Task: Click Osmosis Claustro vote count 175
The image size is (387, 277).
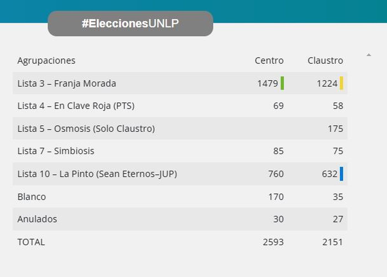Action: pyautogui.click(x=335, y=129)
